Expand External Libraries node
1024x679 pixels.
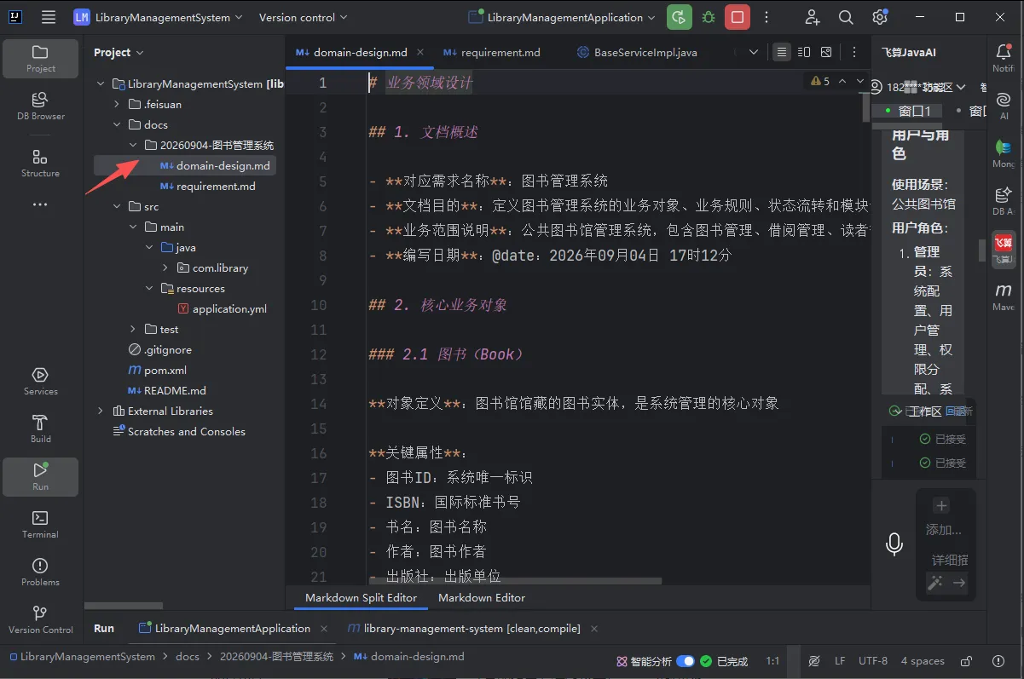pyautogui.click(x=101, y=411)
